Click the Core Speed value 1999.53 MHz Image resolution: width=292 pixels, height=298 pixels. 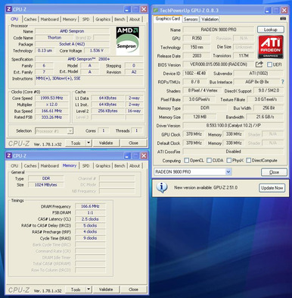51,98
